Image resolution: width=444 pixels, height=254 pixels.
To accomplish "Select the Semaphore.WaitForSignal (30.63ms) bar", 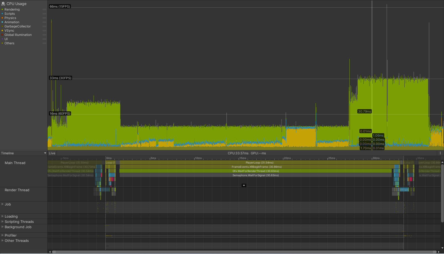I will 256,175.
